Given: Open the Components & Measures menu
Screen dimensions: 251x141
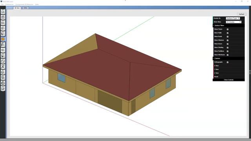Looking at the screenshot, I should (24, 4).
